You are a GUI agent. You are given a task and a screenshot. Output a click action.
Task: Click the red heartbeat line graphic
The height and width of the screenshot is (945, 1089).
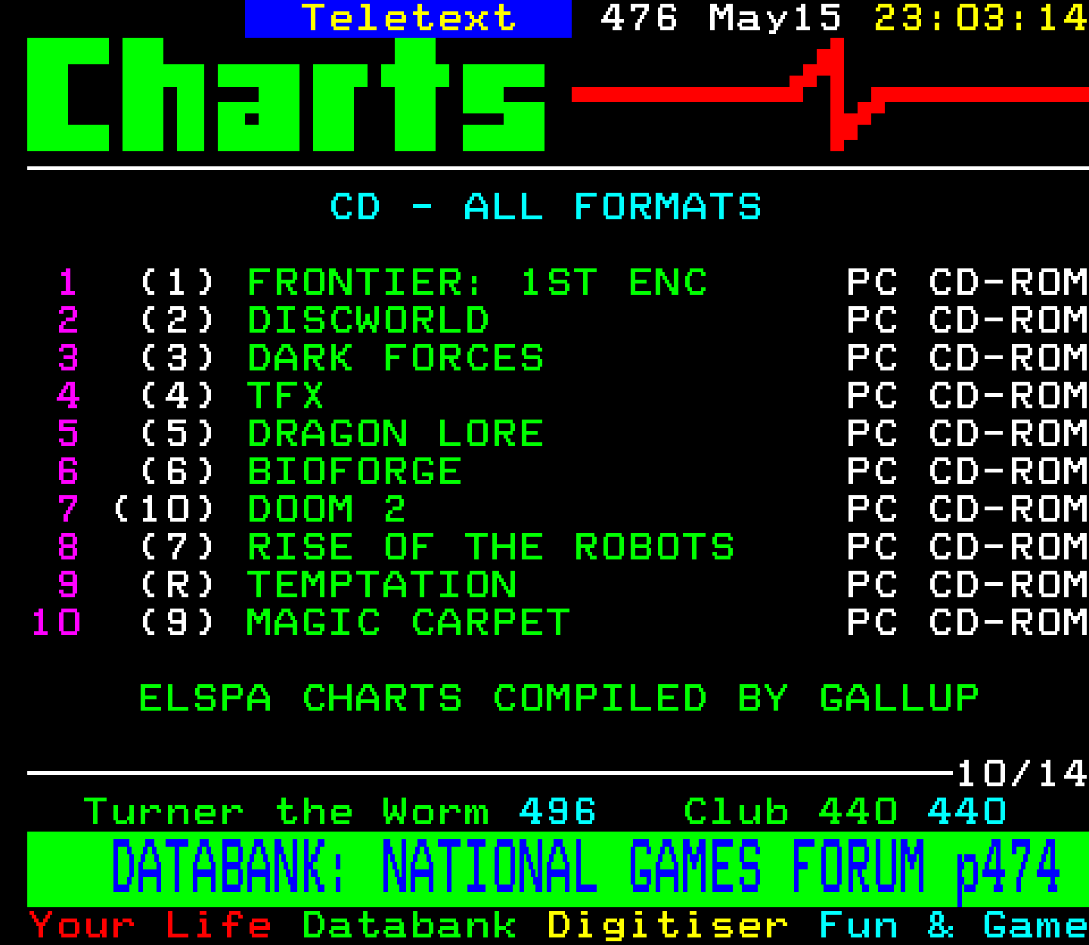click(x=830, y=94)
